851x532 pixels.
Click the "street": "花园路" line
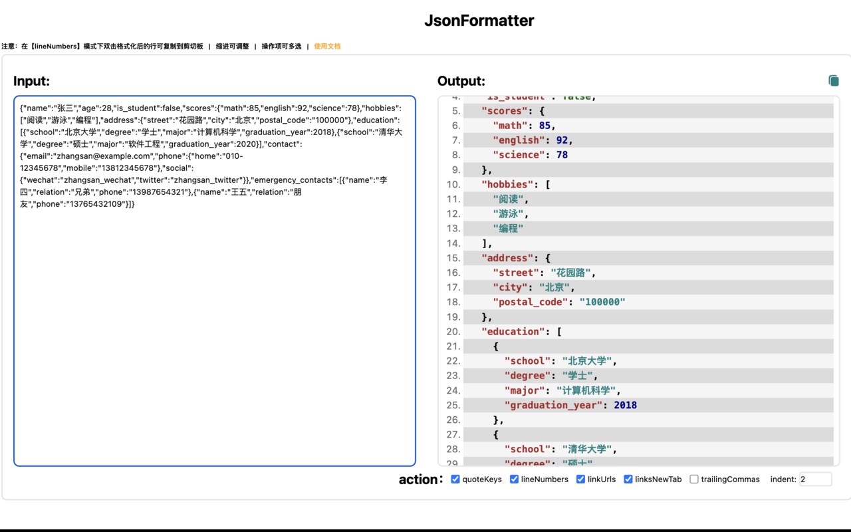[648, 272]
